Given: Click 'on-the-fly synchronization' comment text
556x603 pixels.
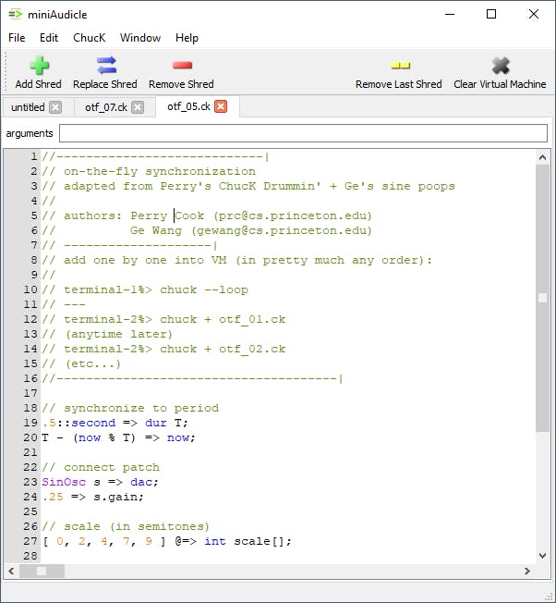Looking at the screenshot, I should 160,171.
